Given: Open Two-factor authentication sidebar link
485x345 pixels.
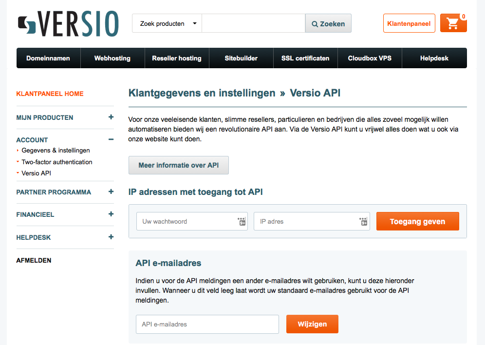Looking at the screenshot, I should click(x=57, y=162).
